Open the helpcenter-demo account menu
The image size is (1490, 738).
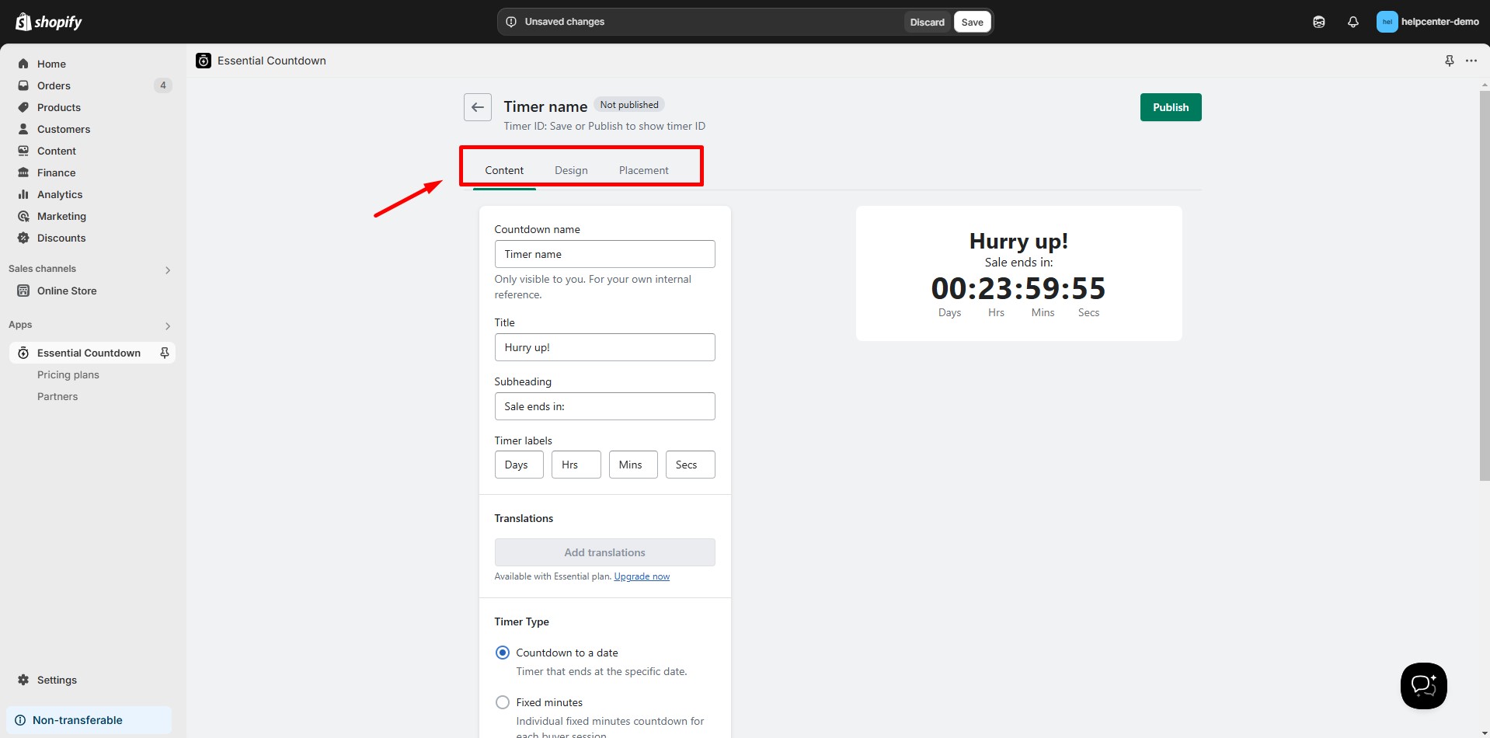tap(1427, 22)
